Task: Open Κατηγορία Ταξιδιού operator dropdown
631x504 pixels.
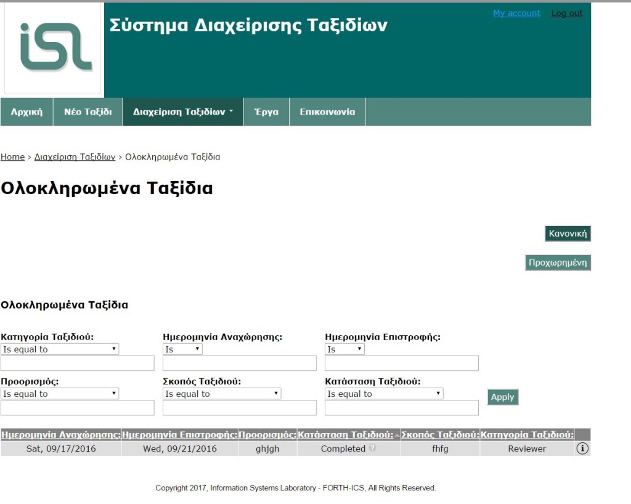Action: [x=60, y=349]
